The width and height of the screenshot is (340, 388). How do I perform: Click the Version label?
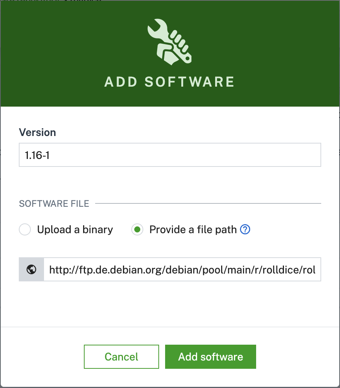(x=38, y=132)
